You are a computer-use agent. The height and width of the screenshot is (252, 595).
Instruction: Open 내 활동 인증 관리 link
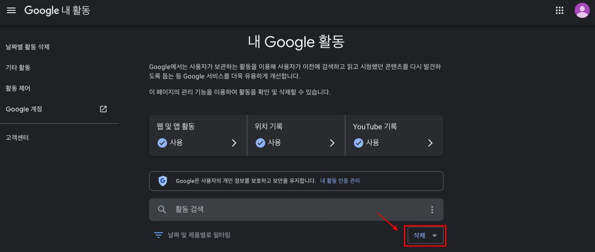340,181
